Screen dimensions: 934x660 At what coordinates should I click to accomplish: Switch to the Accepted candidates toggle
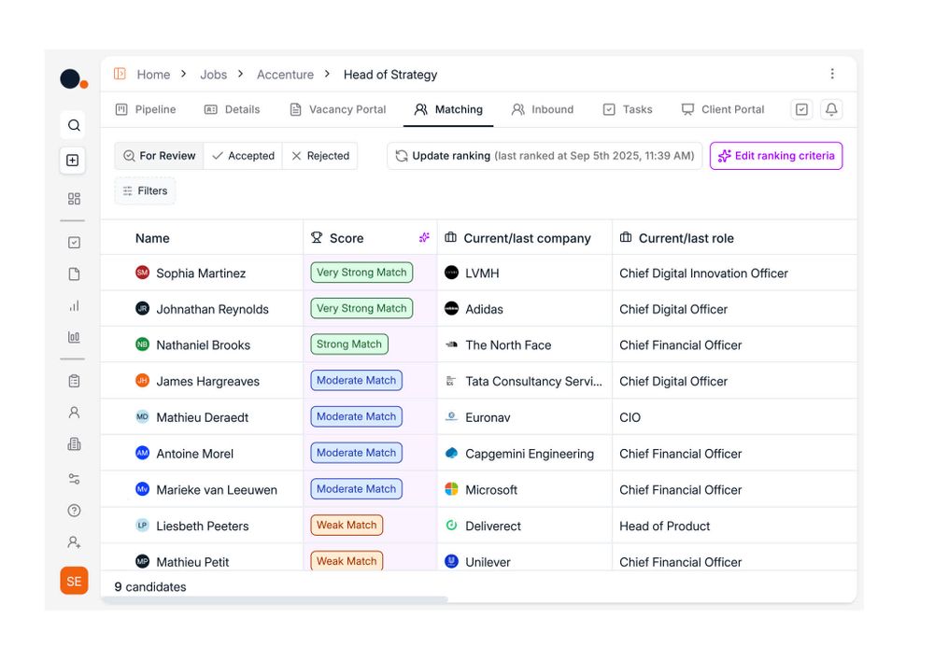[243, 156]
